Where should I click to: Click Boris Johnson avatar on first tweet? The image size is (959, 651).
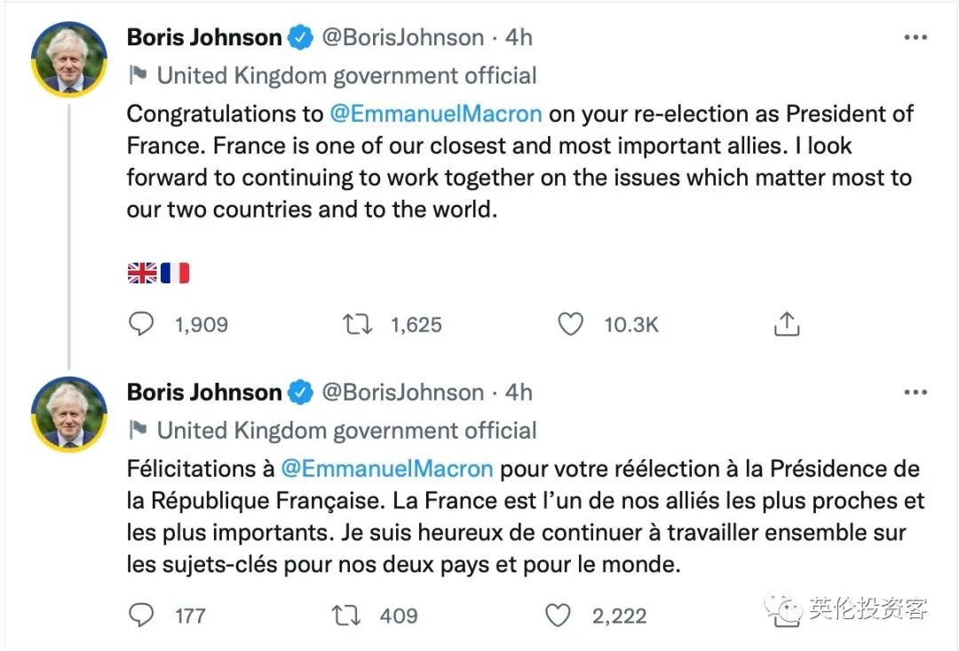[x=69, y=59]
